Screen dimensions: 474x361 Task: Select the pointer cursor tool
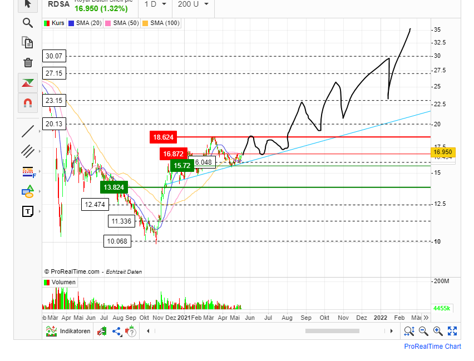28,4
